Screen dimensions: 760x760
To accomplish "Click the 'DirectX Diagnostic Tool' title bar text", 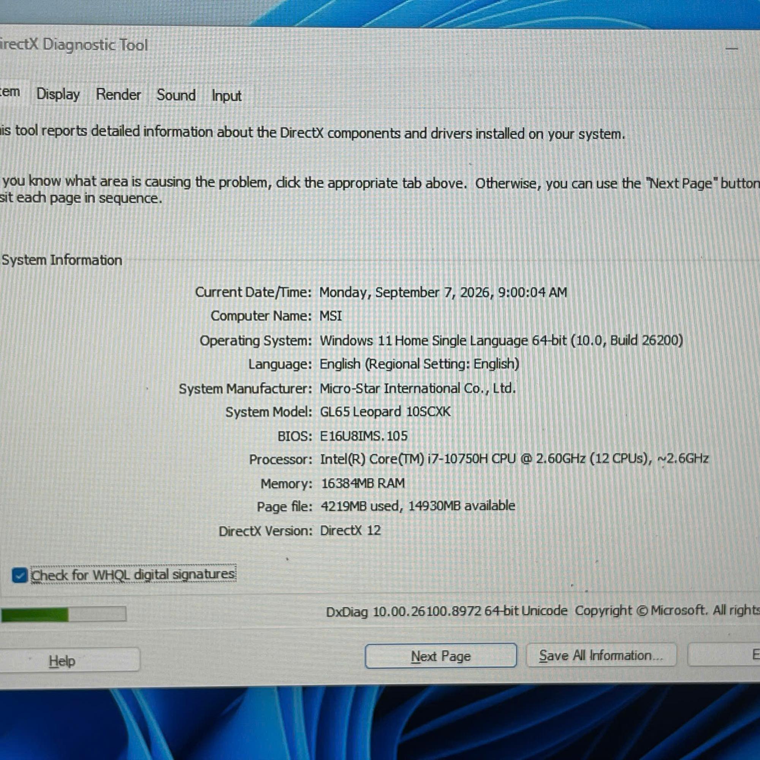I will tap(74, 45).
